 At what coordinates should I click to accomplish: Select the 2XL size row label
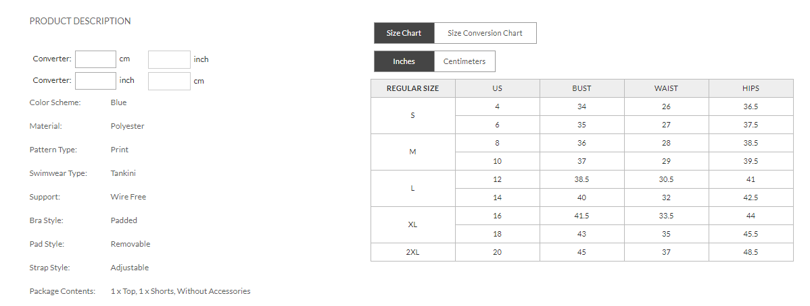point(412,252)
